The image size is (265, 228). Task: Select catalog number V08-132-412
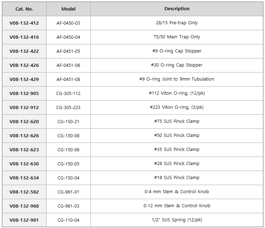[x=24, y=23]
